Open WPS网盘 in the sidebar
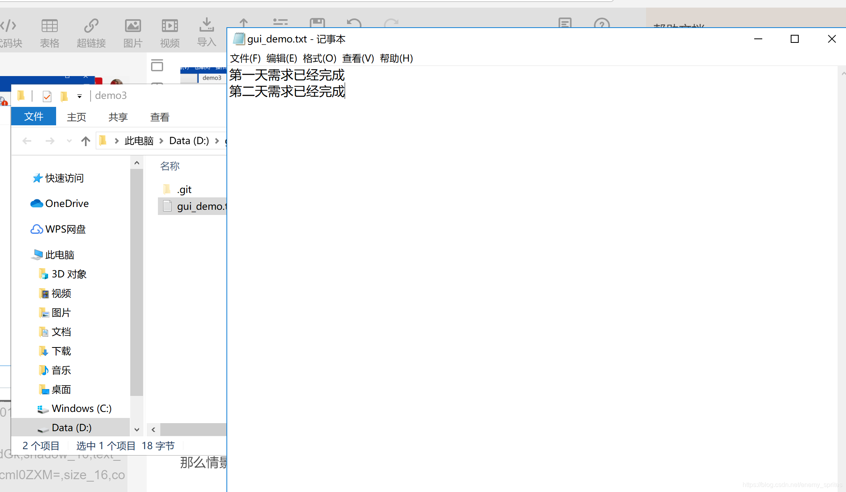The width and height of the screenshot is (846, 492). click(x=65, y=229)
